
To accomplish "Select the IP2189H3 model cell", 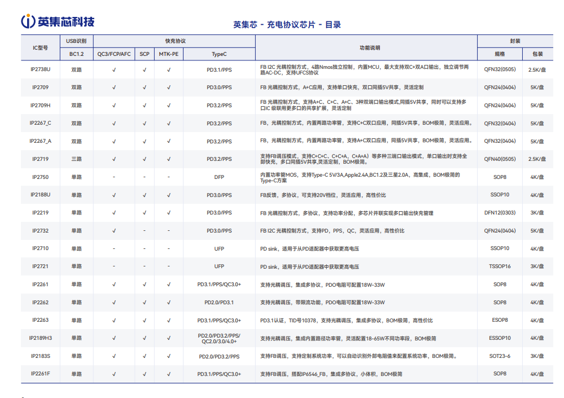I will (40, 338).
